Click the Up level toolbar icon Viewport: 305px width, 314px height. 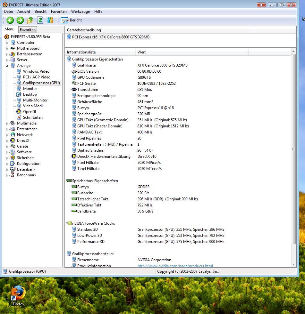[30, 20]
